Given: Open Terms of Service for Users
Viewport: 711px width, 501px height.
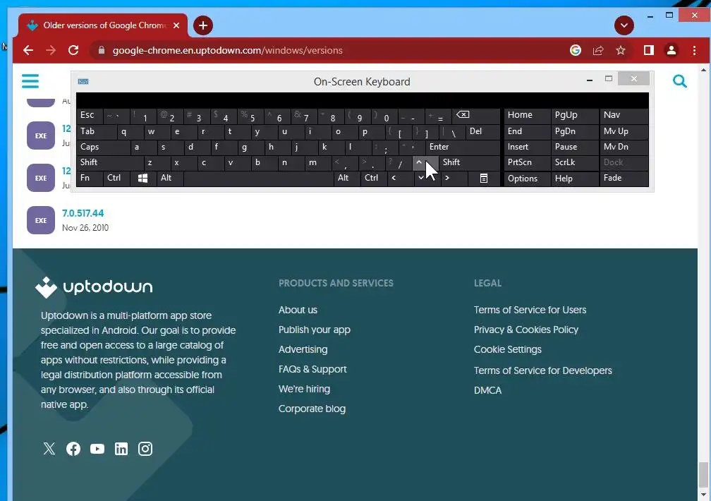Looking at the screenshot, I should (530, 310).
